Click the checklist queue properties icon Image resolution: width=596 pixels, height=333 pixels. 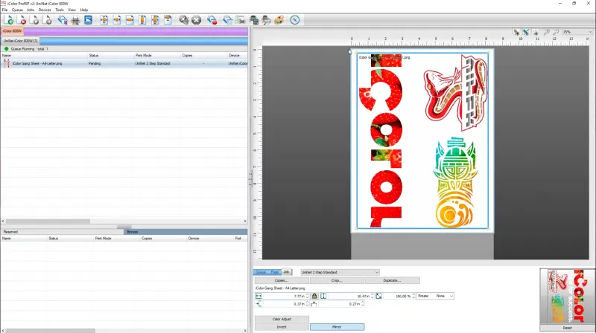240,20
